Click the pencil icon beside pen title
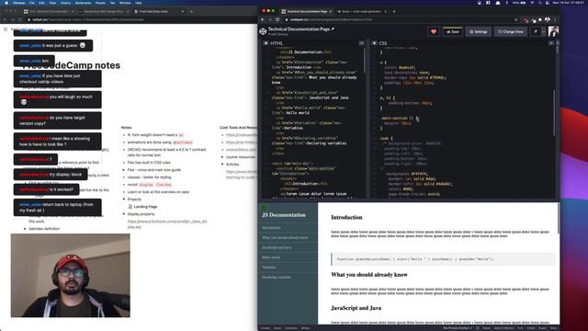Image resolution: width=588 pixels, height=331 pixels. (333, 29)
